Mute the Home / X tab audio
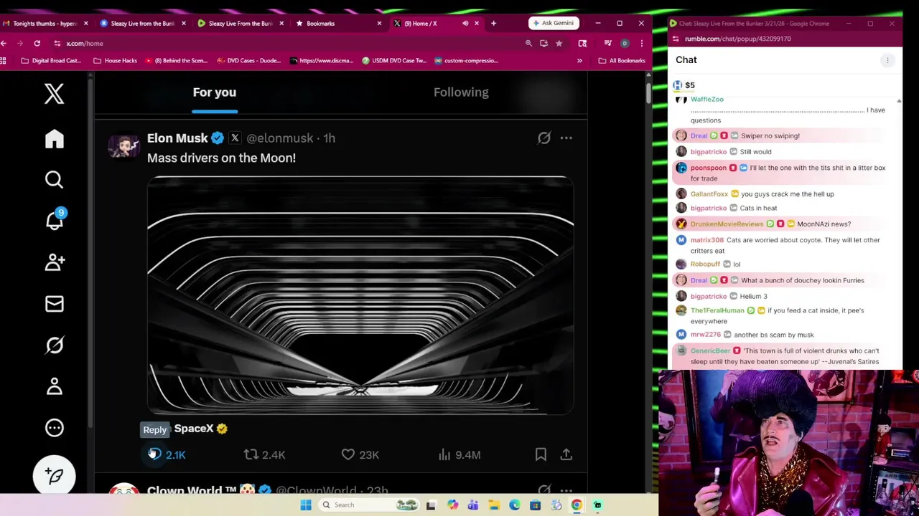 [x=465, y=23]
